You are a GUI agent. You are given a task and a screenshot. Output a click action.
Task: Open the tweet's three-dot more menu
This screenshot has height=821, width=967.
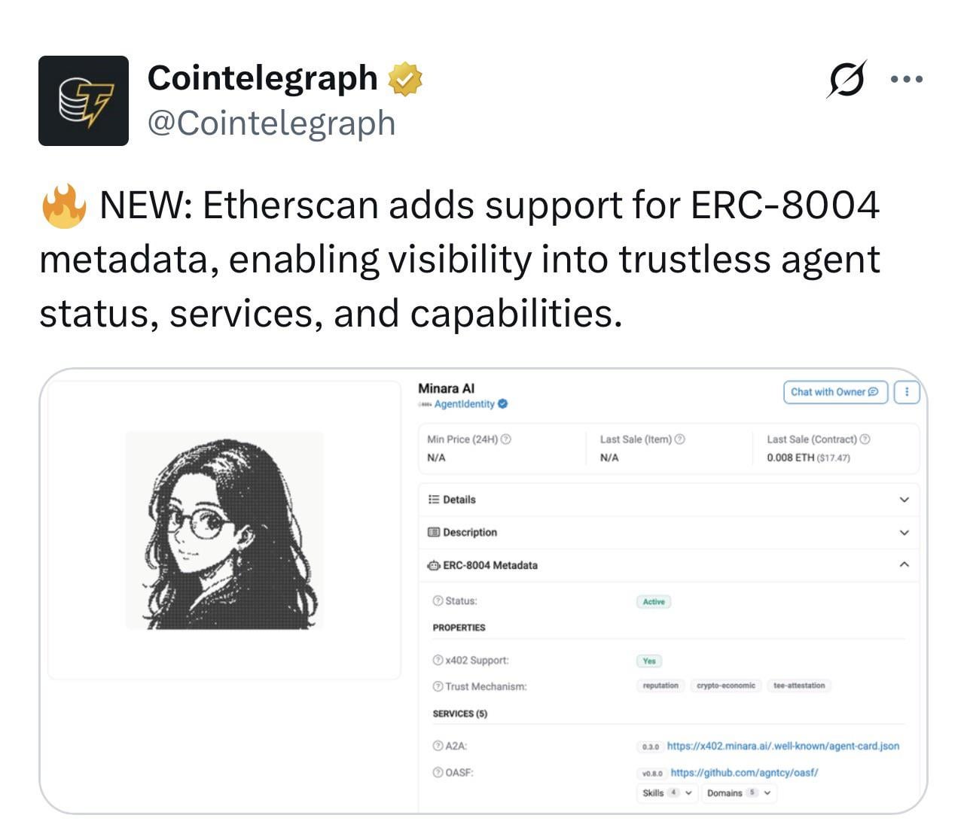[907, 79]
